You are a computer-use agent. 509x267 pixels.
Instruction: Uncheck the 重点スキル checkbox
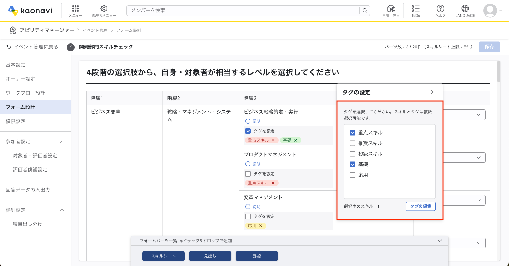(x=352, y=132)
